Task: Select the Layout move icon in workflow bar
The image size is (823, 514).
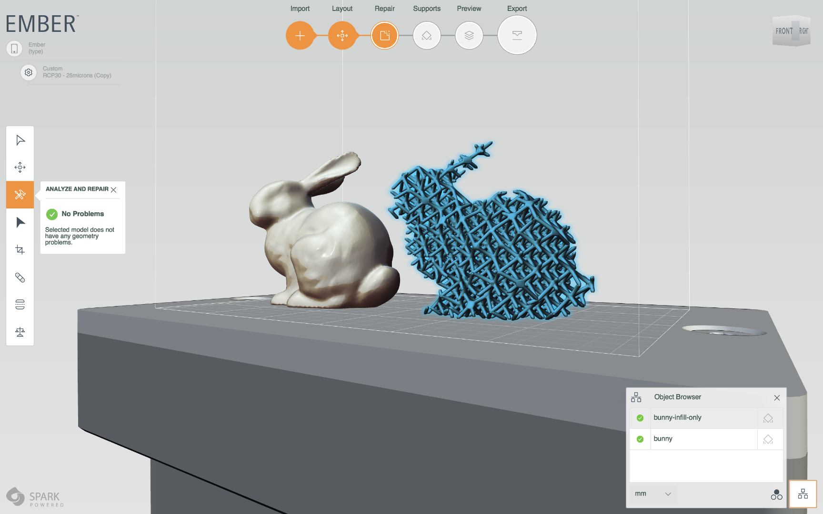Action: (x=342, y=35)
